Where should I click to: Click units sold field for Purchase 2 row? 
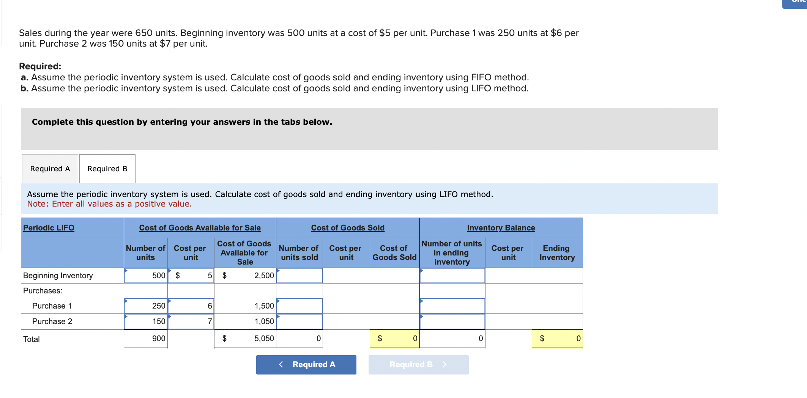pos(299,321)
